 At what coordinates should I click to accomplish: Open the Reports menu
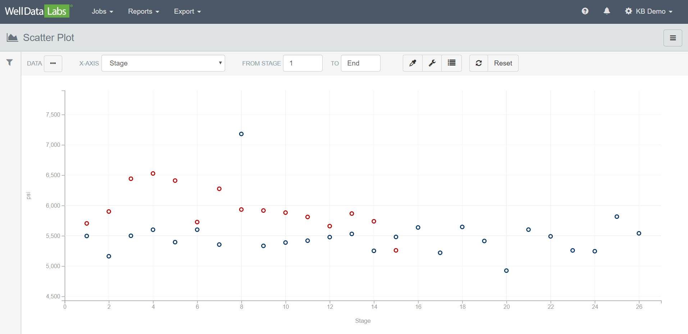143,12
